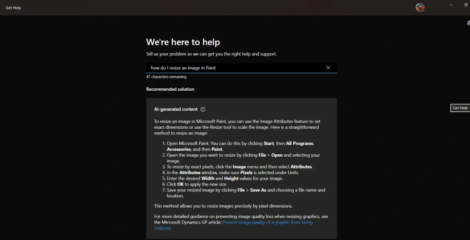Open the AI-generated content info icon
Image resolution: width=470 pixels, height=240 pixels.
(202, 109)
